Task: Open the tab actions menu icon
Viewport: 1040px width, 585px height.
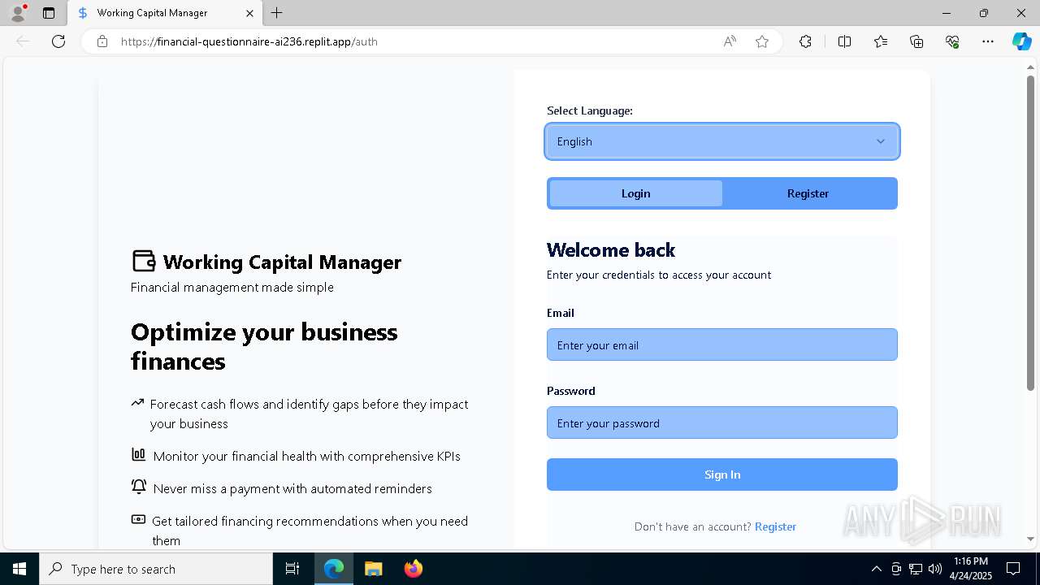Action: [49, 13]
